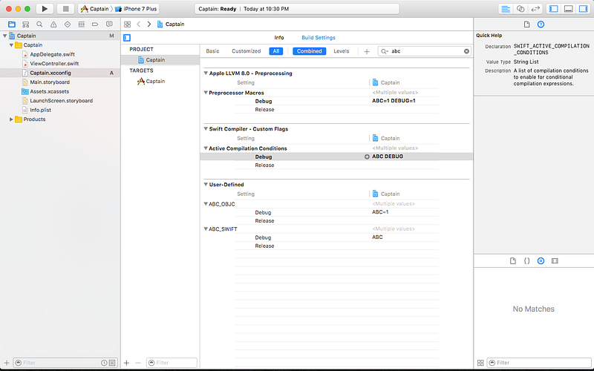Toggle the Utilities pane visibility button
The height and width of the screenshot is (371, 594).
583,9
